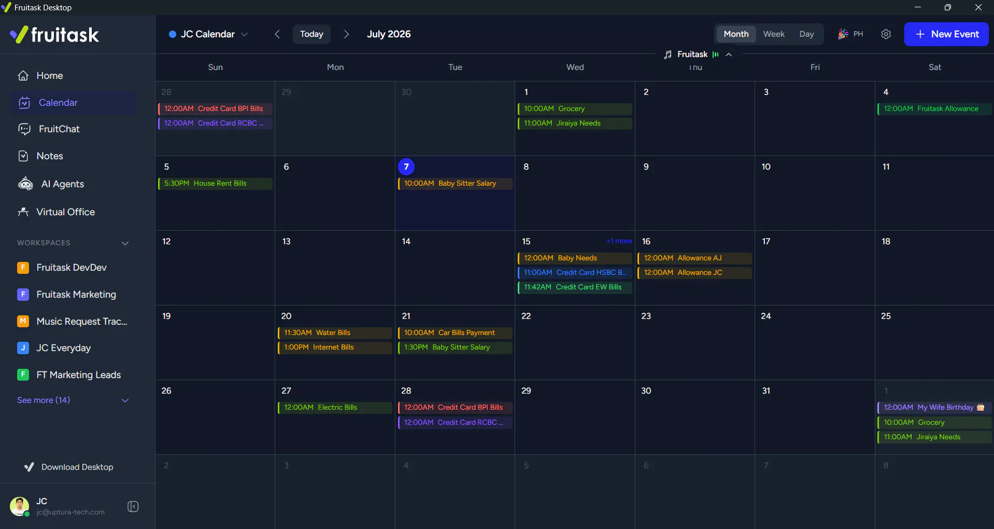Click the Notes icon in sidebar
The height and width of the screenshot is (529, 994).
(23, 156)
